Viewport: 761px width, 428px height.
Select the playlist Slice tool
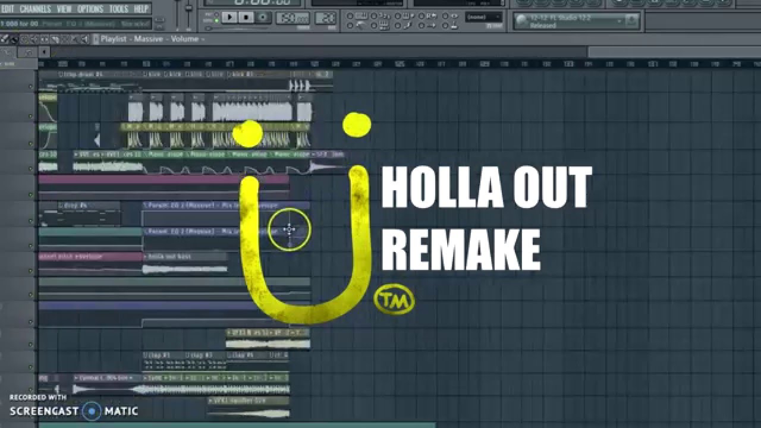click(55, 39)
